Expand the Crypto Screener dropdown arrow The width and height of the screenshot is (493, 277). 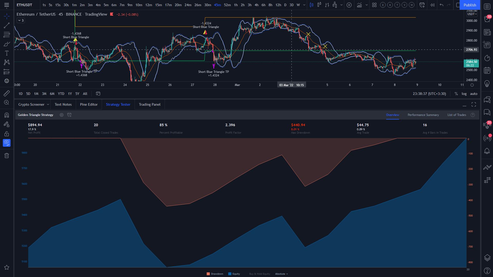click(48, 104)
